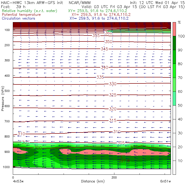Click the '315' potential temperature contour label
The height and width of the screenshot is (186, 186).
pos(113,120)
